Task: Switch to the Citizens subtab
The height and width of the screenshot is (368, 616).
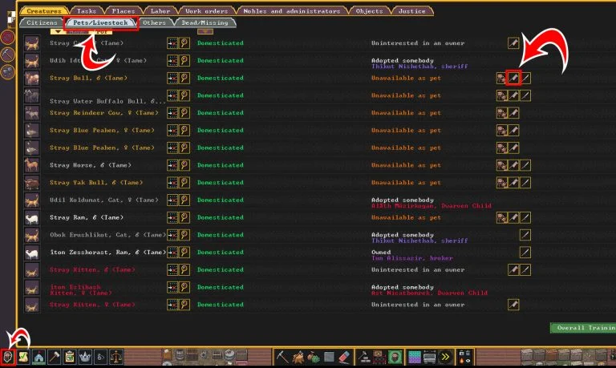Action: [42, 22]
